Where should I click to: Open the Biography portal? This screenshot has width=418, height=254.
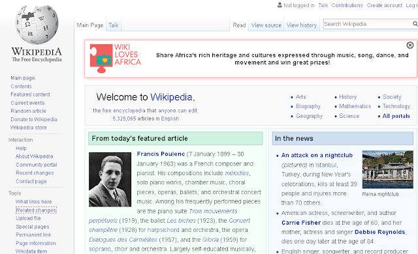click(x=308, y=106)
